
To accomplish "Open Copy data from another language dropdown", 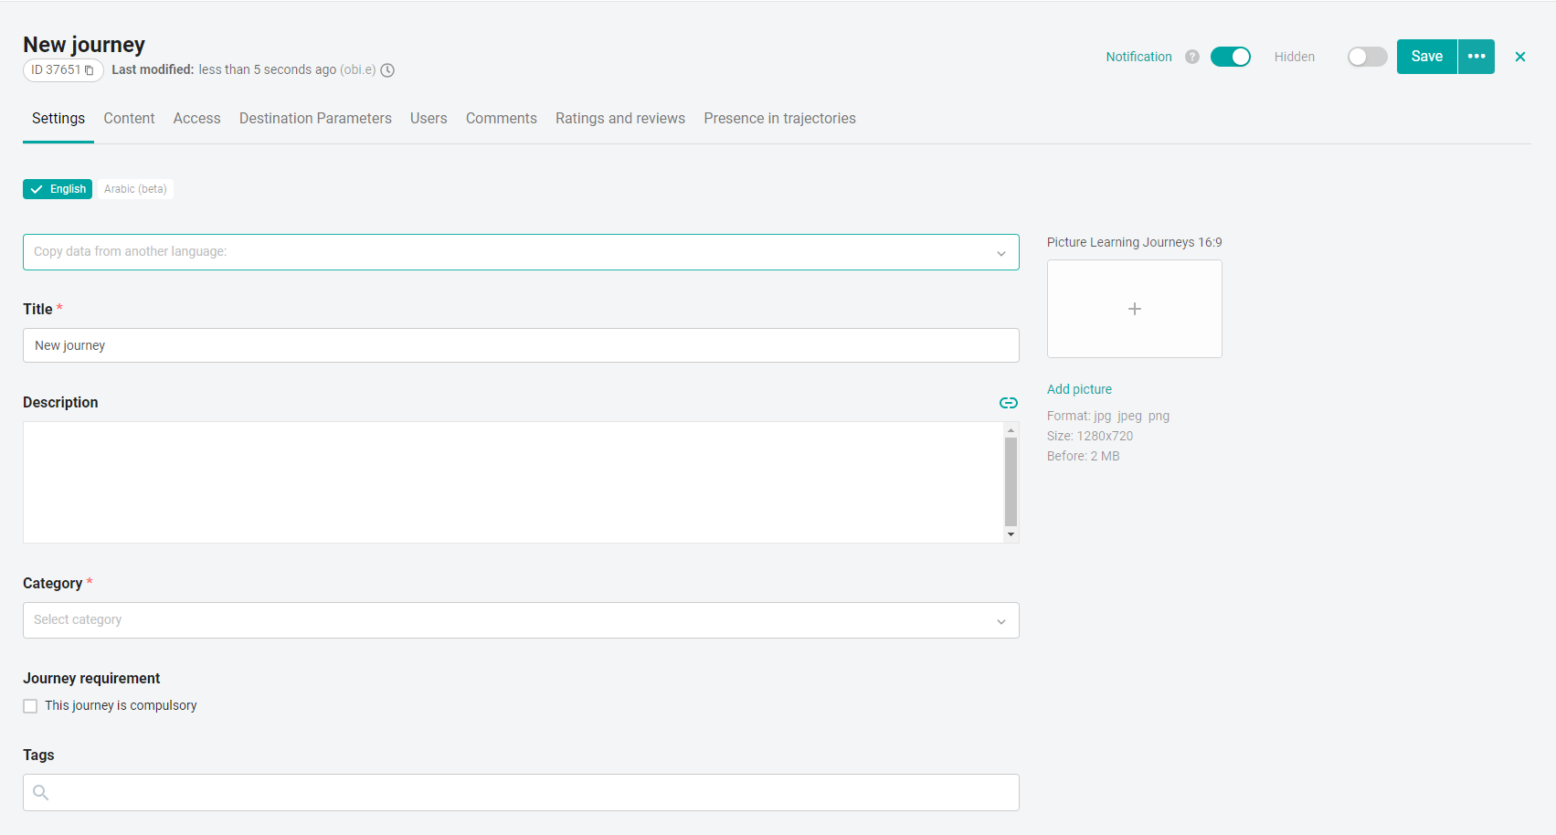I will tap(521, 252).
